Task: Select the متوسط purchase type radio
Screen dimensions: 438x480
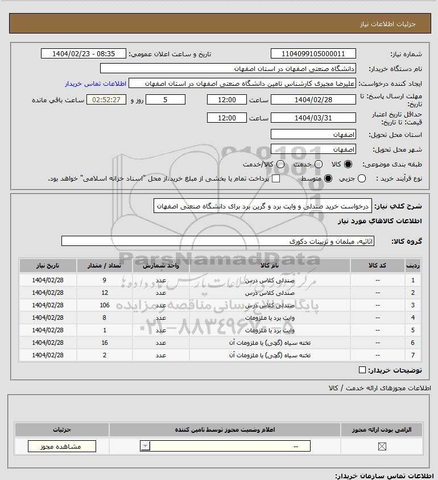Action: (x=328, y=178)
